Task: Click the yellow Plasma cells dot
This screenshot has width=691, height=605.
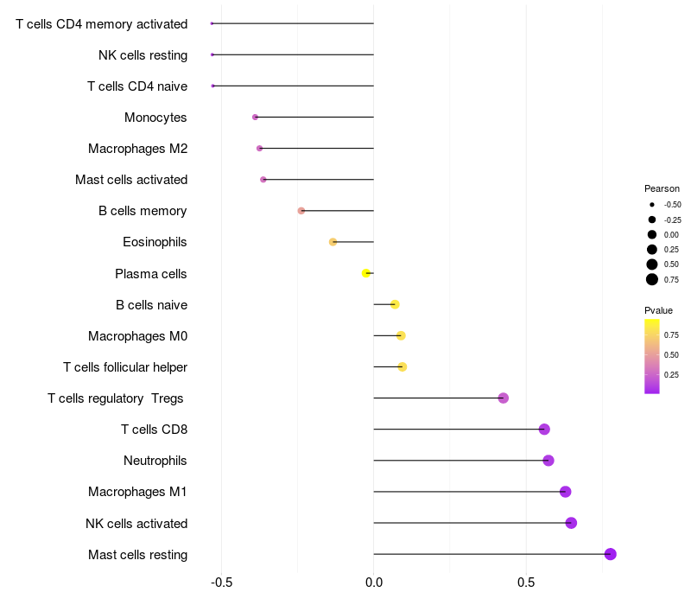Action: (366, 273)
